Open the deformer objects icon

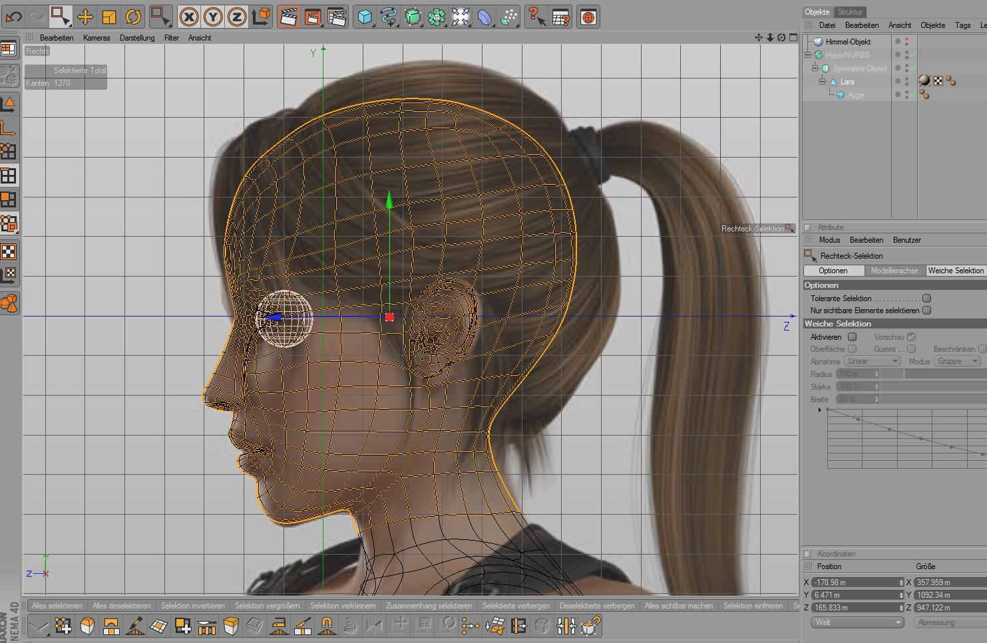point(485,17)
